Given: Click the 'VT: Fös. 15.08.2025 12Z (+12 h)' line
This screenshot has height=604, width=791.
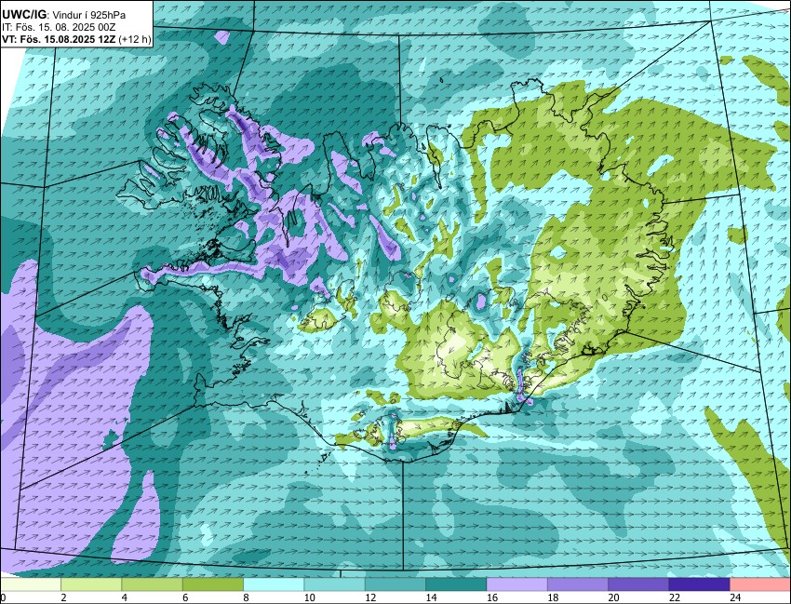Looking at the screenshot, I should pos(76,40).
